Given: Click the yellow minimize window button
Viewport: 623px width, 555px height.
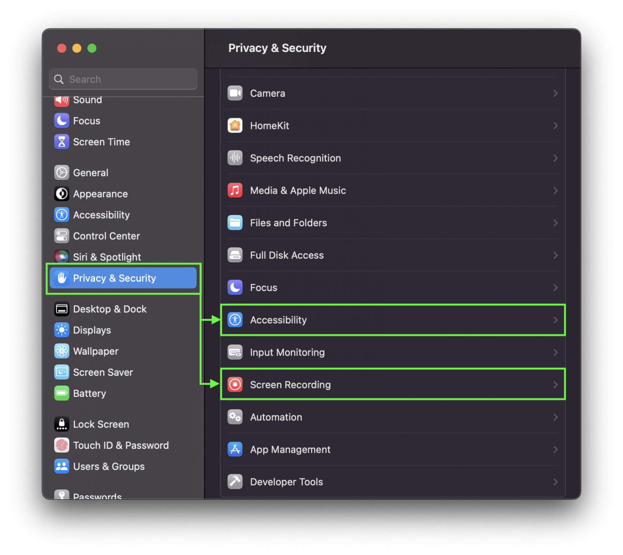Looking at the screenshot, I should 77,48.
